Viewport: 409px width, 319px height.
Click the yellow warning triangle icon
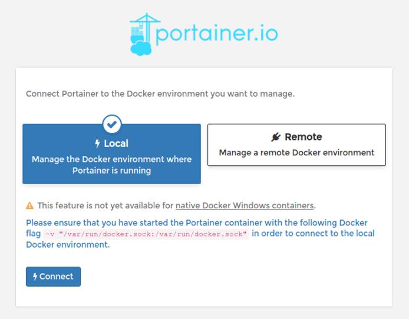pyautogui.click(x=29, y=206)
